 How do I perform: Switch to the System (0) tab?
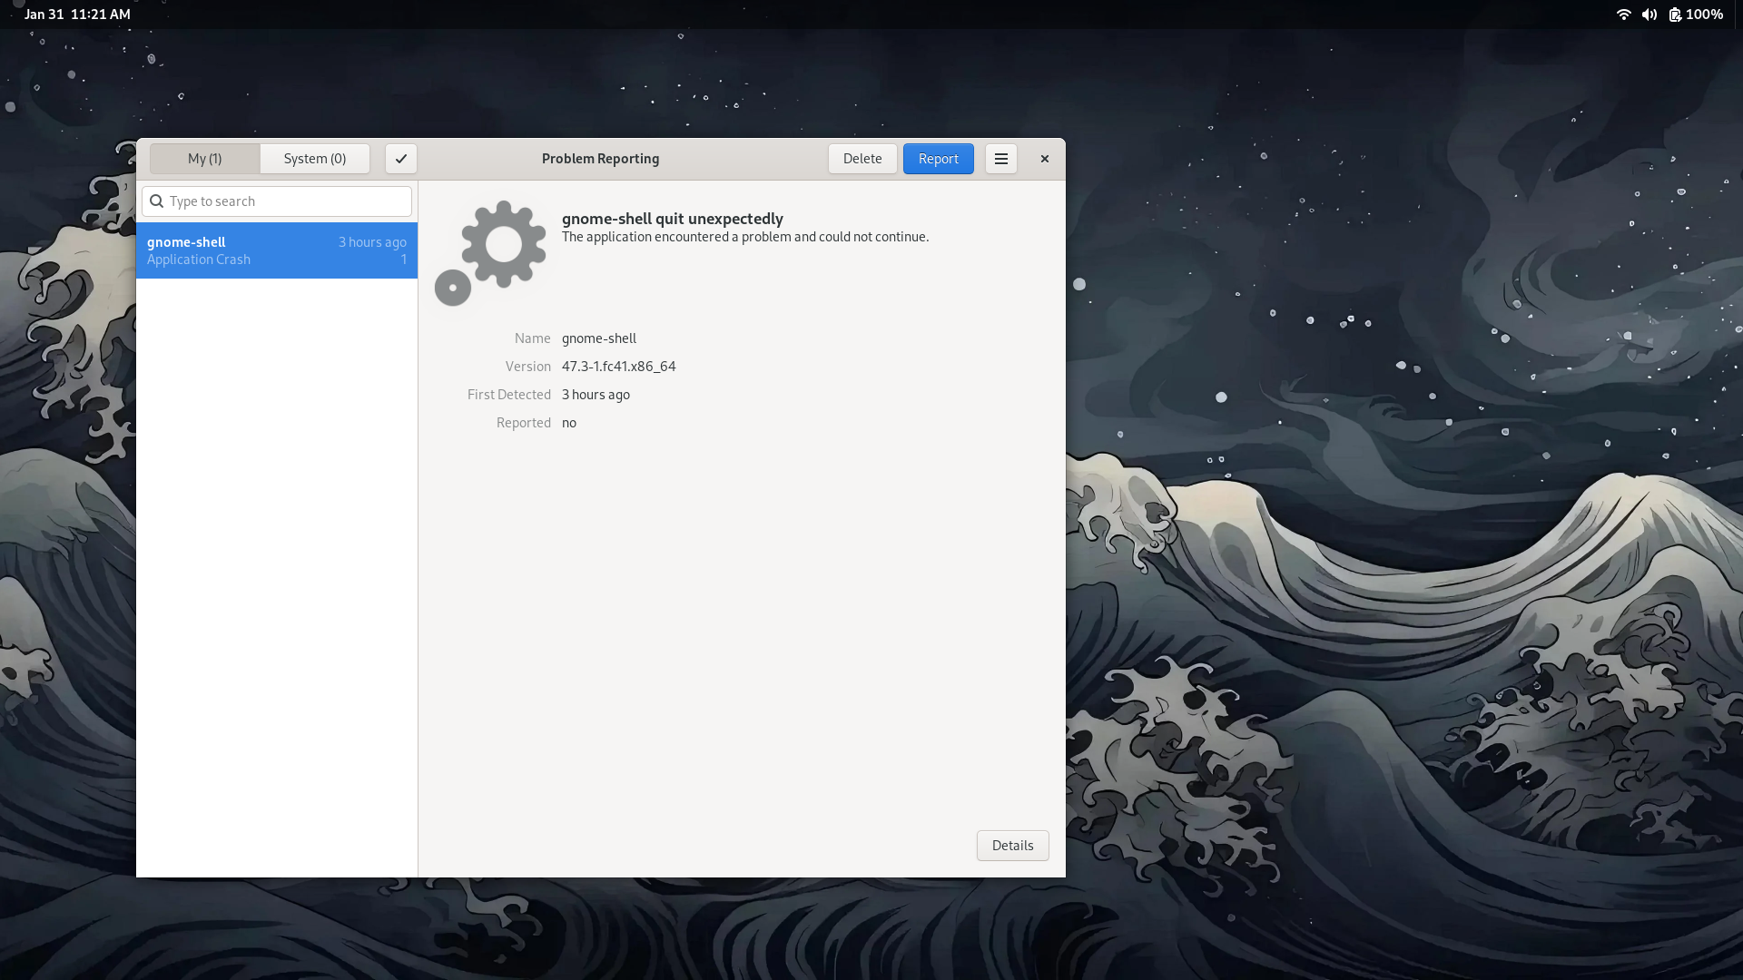(315, 159)
